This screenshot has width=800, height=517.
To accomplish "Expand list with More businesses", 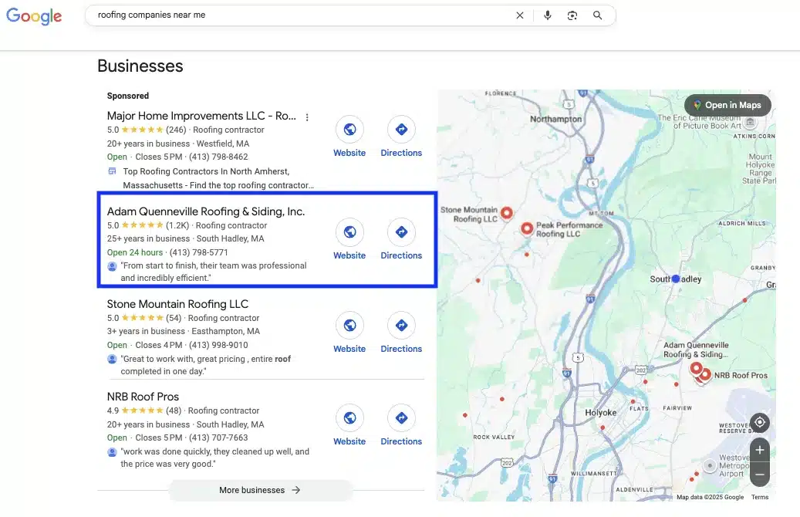I will (260, 490).
